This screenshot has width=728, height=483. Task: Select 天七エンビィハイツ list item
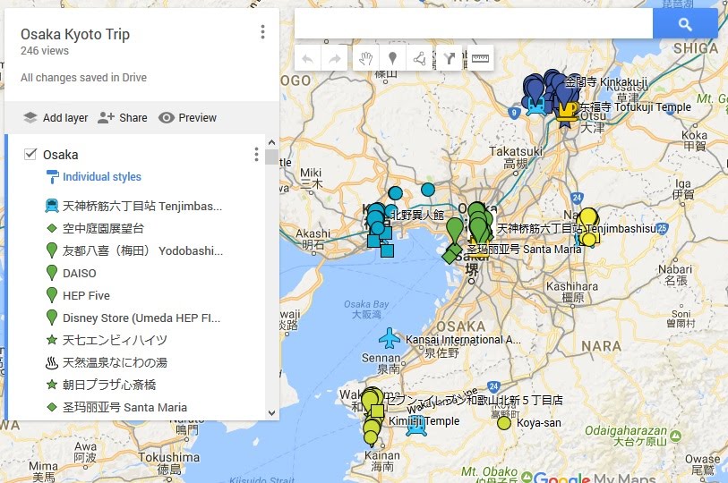pyautogui.click(x=115, y=340)
